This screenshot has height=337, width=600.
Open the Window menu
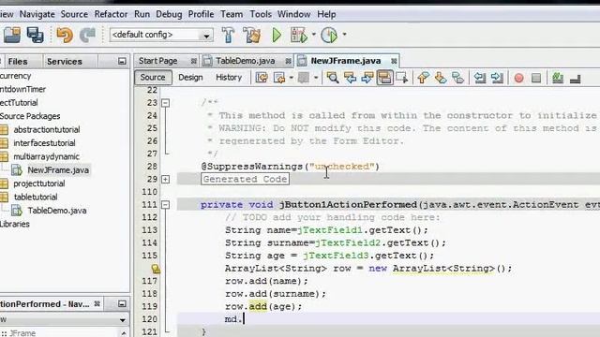pos(293,15)
